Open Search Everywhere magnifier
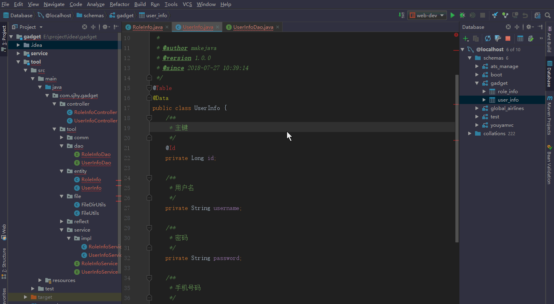The image size is (554, 304). (x=548, y=14)
